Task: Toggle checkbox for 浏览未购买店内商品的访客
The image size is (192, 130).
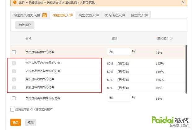Action: 14,63
